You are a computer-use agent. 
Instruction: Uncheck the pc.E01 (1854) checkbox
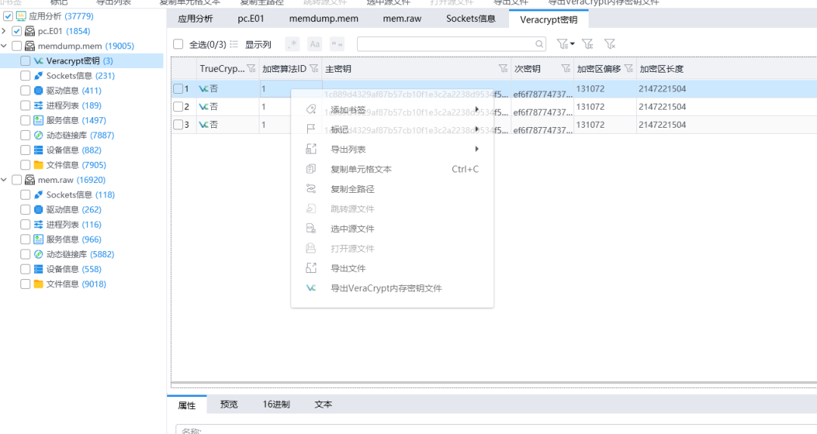[17, 31]
